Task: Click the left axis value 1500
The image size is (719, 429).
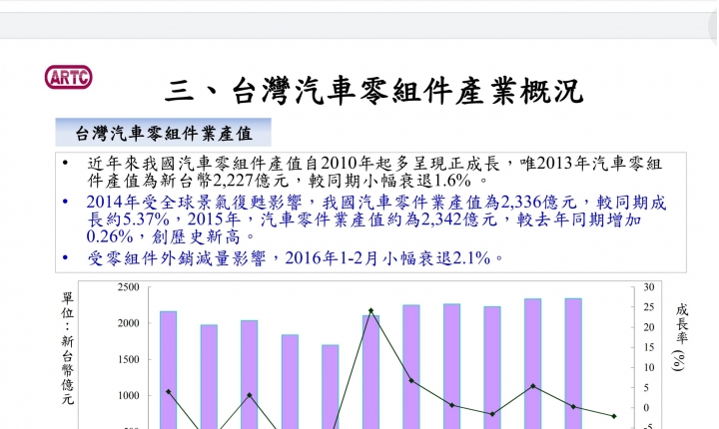Action: [x=129, y=359]
